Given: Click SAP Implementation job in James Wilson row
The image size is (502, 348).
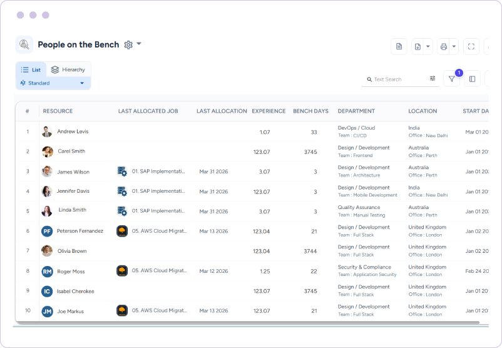Looking at the screenshot, I should pyautogui.click(x=158, y=171).
